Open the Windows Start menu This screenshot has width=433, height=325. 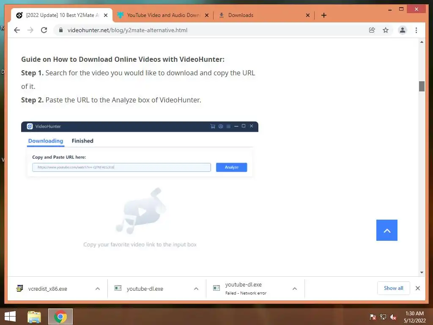[10, 317]
